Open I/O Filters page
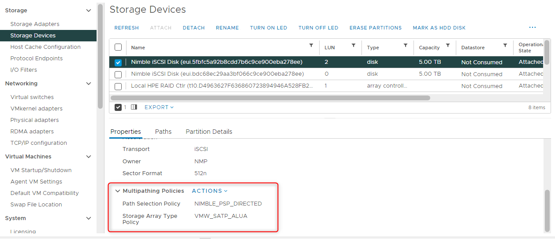The width and height of the screenshot is (555, 239). click(x=24, y=70)
